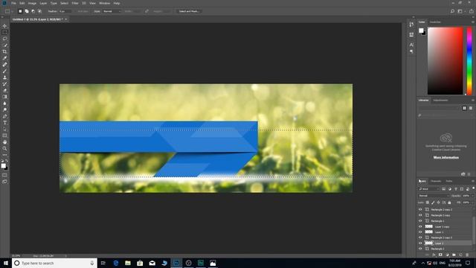
Task: Toggle lock position
Action: click(x=438, y=202)
